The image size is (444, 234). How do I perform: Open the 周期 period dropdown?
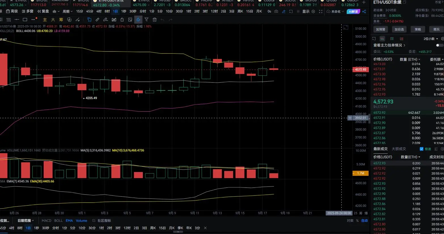click(x=67, y=11)
